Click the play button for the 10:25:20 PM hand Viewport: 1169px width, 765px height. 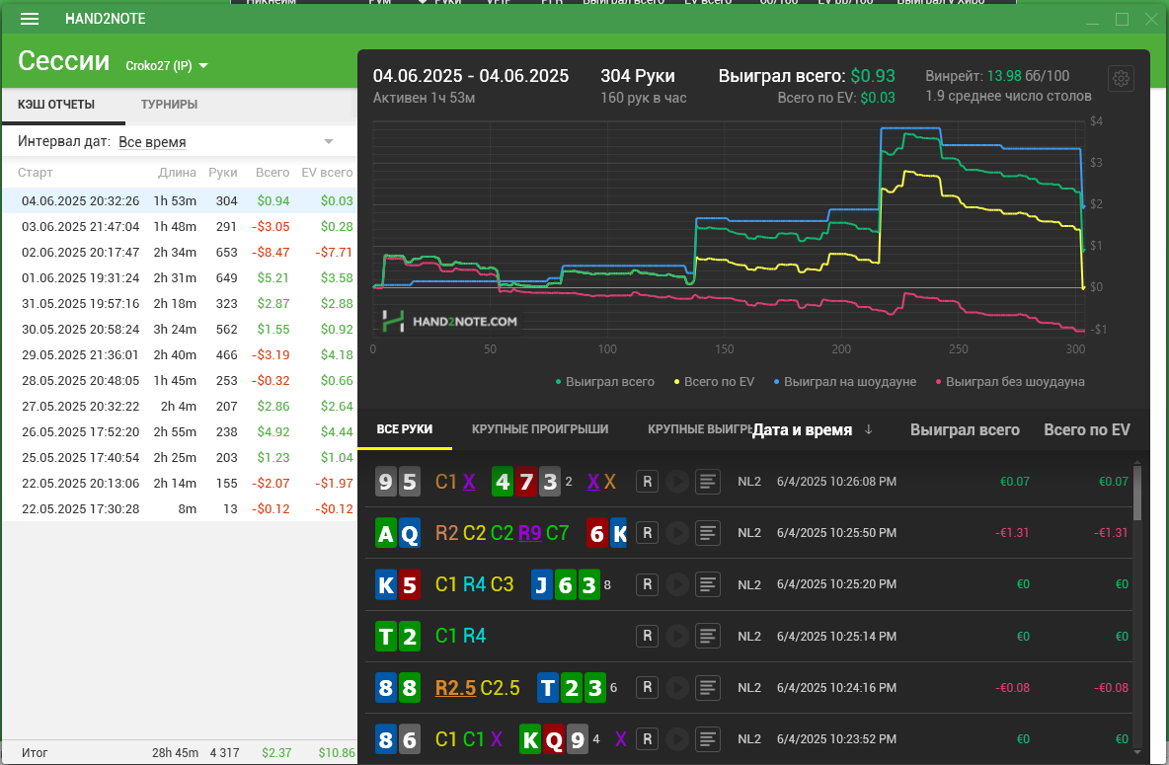pyautogui.click(x=677, y=584)
